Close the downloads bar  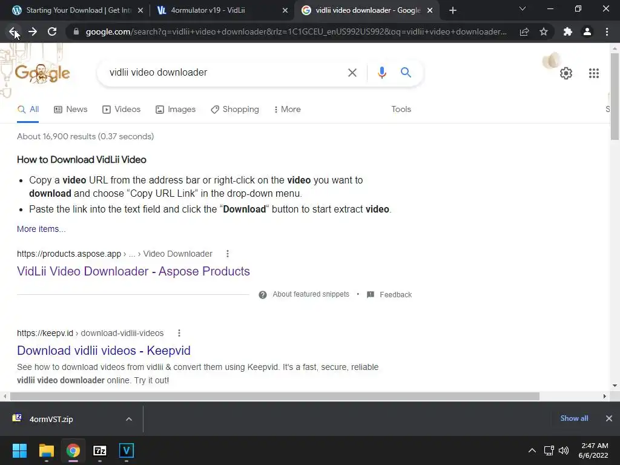(x=609, y=418)
